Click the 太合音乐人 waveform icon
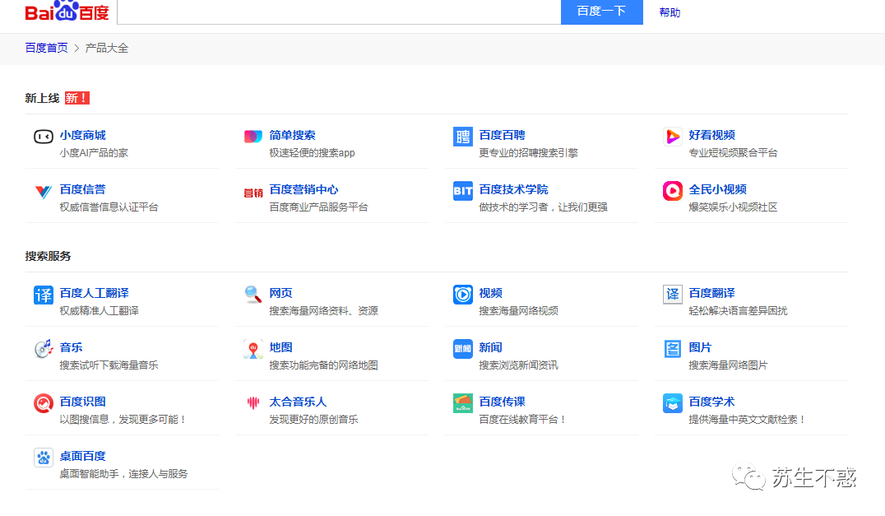Viewport: 885px width, 516px height. tap(253, 402)
